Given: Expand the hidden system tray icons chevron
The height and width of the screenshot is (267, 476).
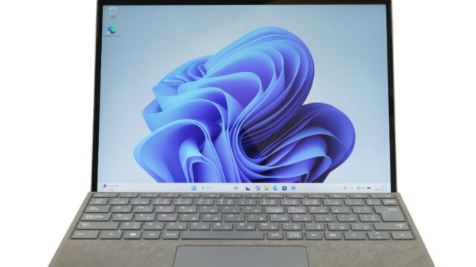Looking at the screenshot, I should [339, 188].
